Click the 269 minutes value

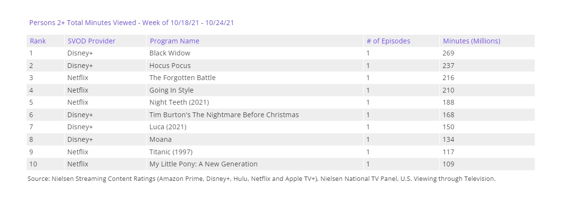tap(448, 53)
